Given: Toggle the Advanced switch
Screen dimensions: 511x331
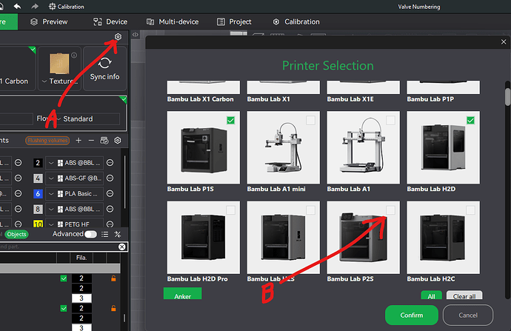Looking at the screenshot, I should click(x=90, y=234).
